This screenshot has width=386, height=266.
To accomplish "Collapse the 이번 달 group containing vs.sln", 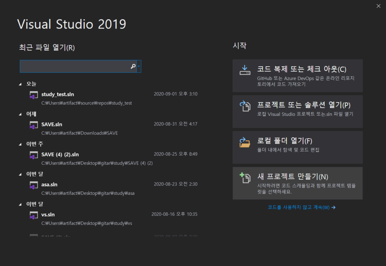I will 20,204.
